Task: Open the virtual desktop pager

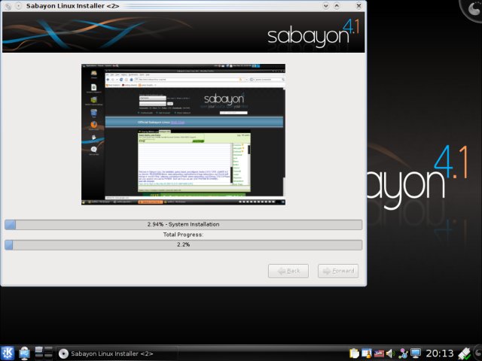Action: 44,353
